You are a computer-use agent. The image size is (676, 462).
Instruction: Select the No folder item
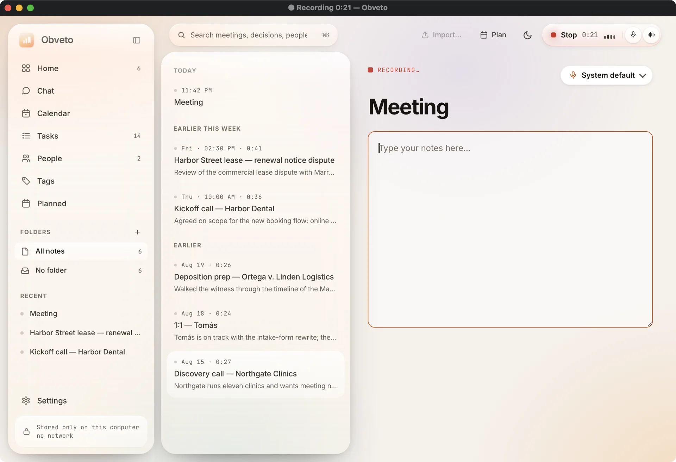pos(81,270)
